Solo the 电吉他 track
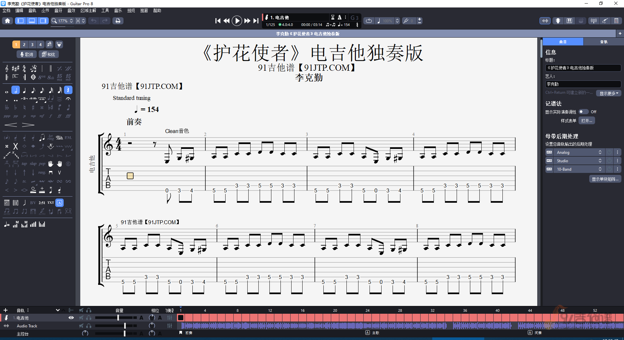Screen dimensions: 624x340 pos(89,318)
